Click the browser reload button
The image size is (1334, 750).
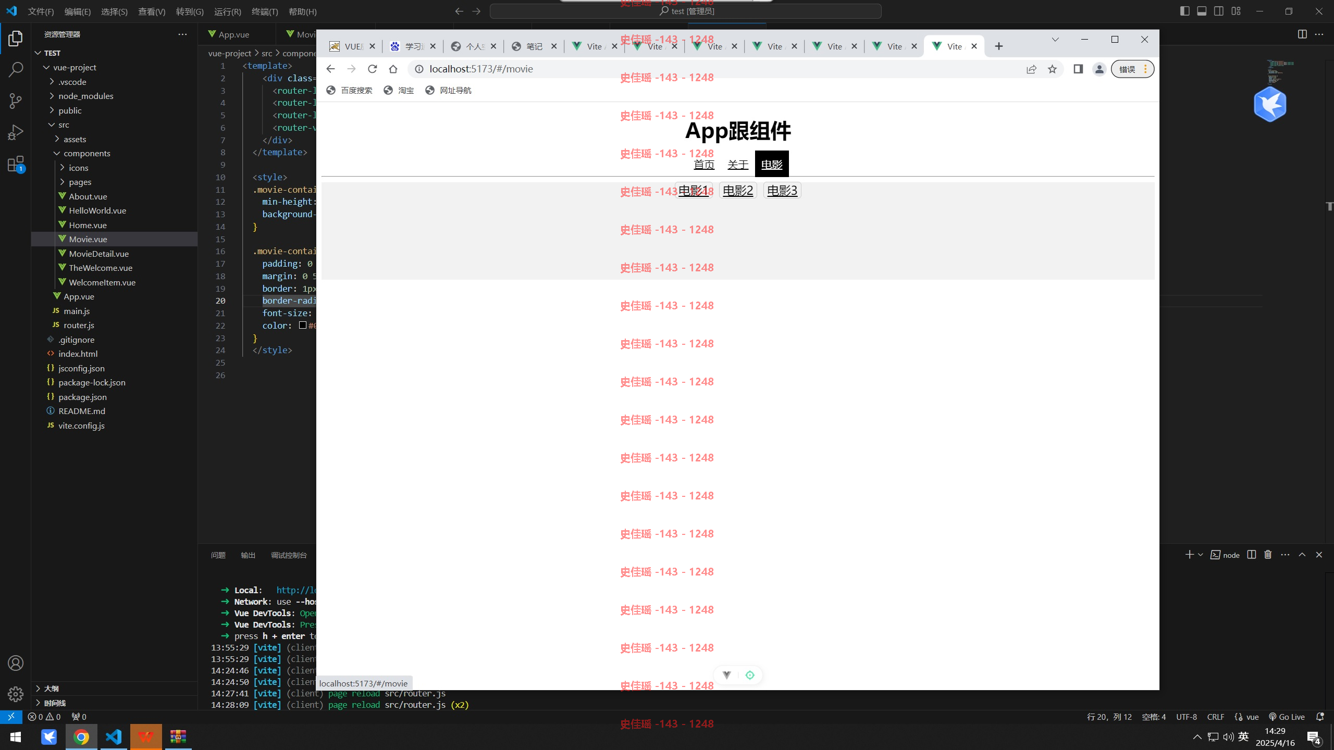pos(372,69)
